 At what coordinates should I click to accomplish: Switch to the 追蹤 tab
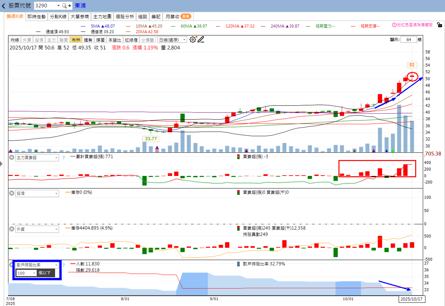click(x=143, y=16)
